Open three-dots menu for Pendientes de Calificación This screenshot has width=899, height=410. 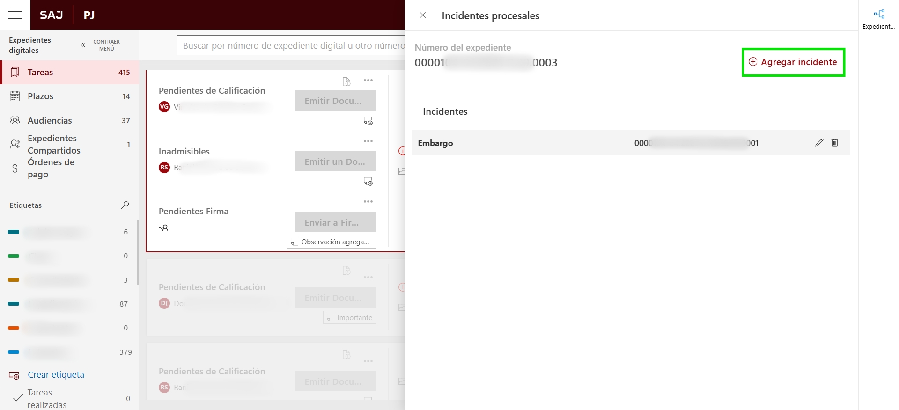(x=368, y=81)
